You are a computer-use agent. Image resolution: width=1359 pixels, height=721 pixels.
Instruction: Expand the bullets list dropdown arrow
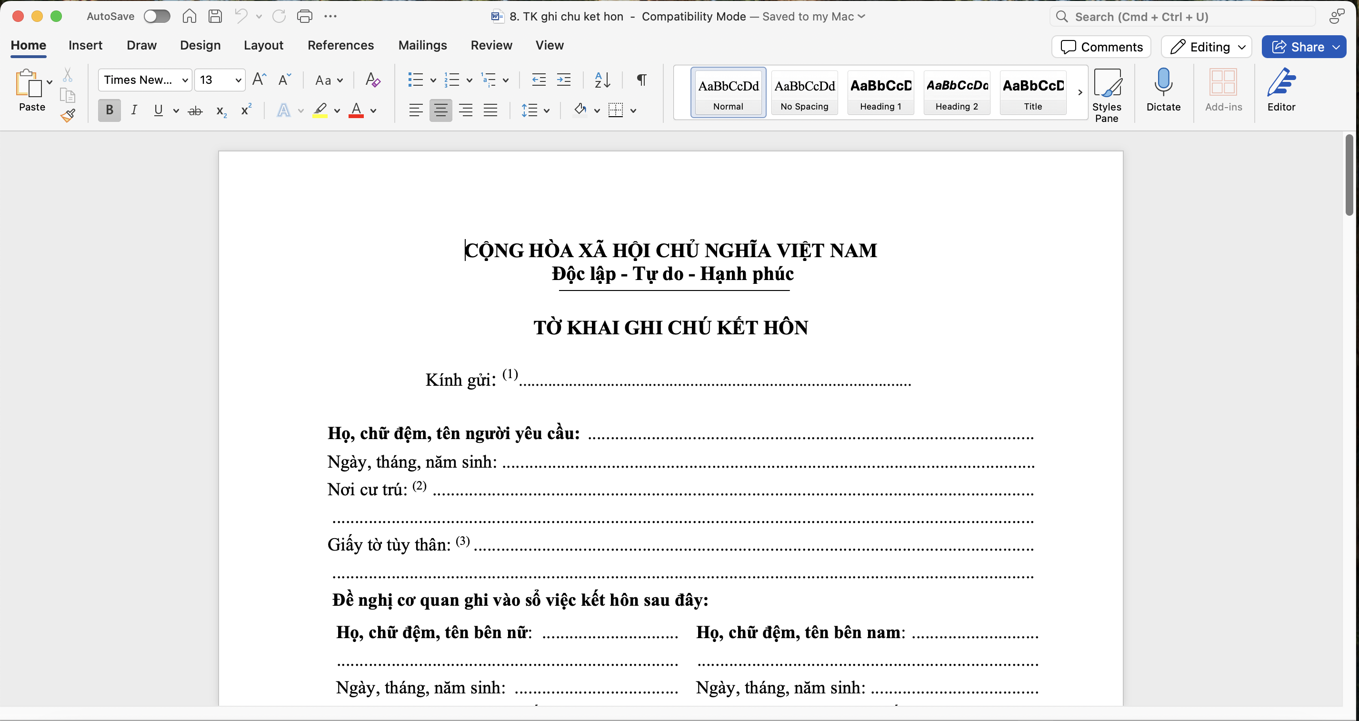(432, 80)
